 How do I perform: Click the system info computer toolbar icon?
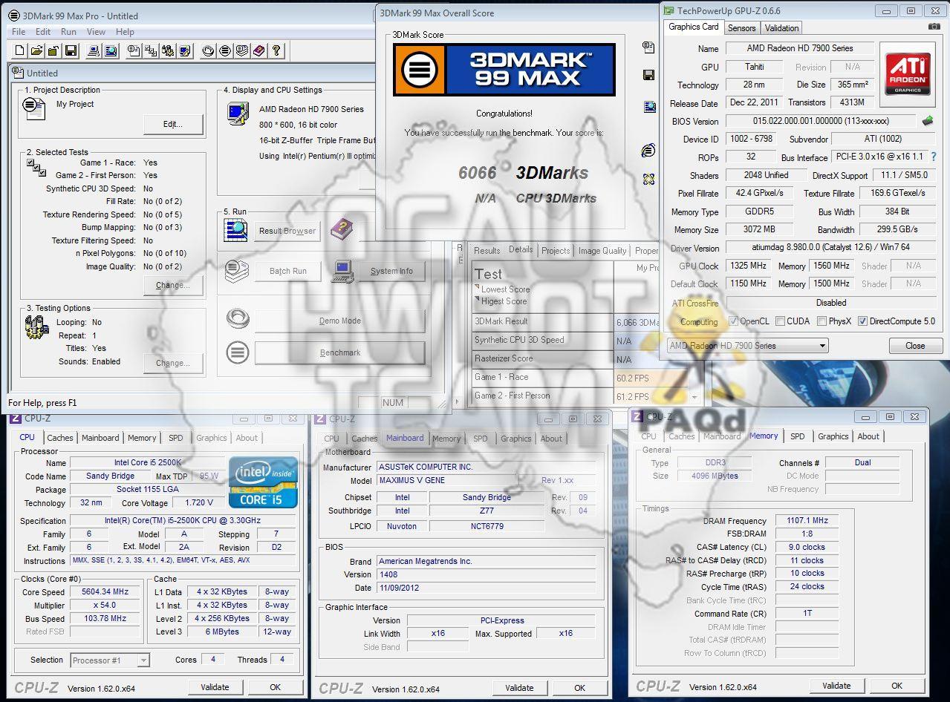(x=94, y=50)
